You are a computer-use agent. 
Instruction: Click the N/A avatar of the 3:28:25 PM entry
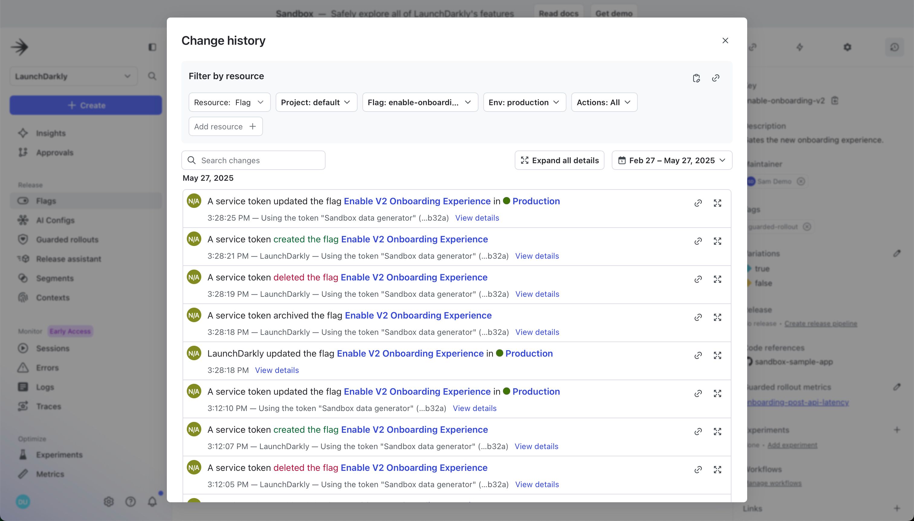point(194,201)
